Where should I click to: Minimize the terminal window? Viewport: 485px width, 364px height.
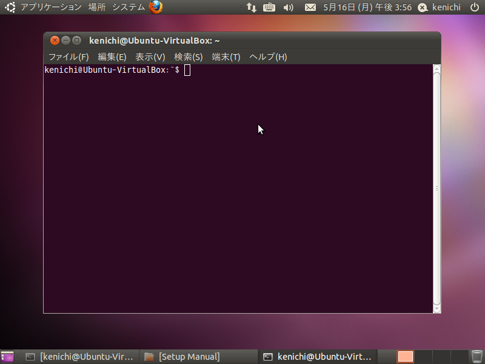pos(65,40)
